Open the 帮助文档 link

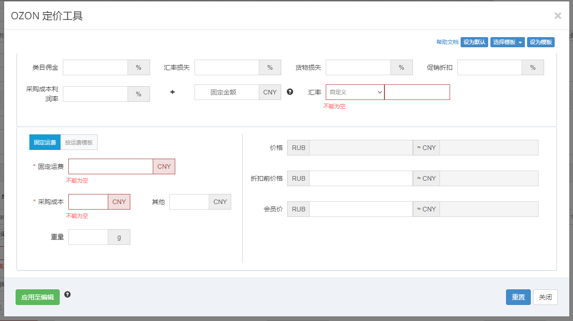click(447, 42)
